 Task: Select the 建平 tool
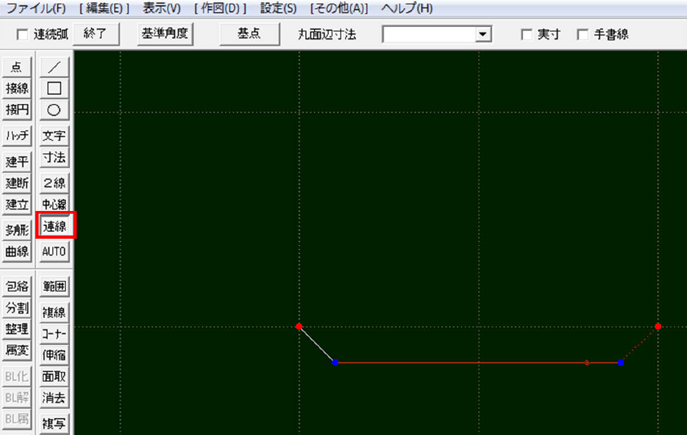click(x=17, y=161)
